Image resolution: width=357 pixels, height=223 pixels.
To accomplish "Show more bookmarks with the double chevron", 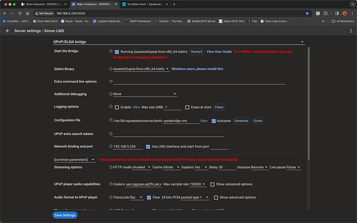I will pyautogui.click(x=323, y=21).
